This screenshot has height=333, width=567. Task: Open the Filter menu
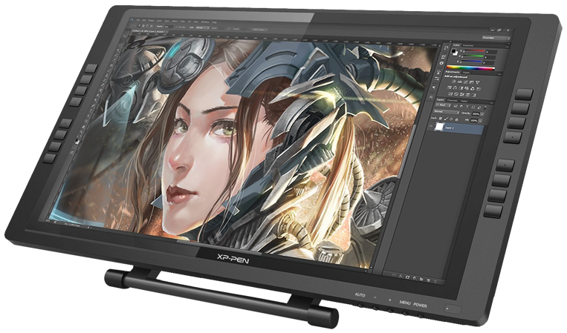click(x=183, y=22)
